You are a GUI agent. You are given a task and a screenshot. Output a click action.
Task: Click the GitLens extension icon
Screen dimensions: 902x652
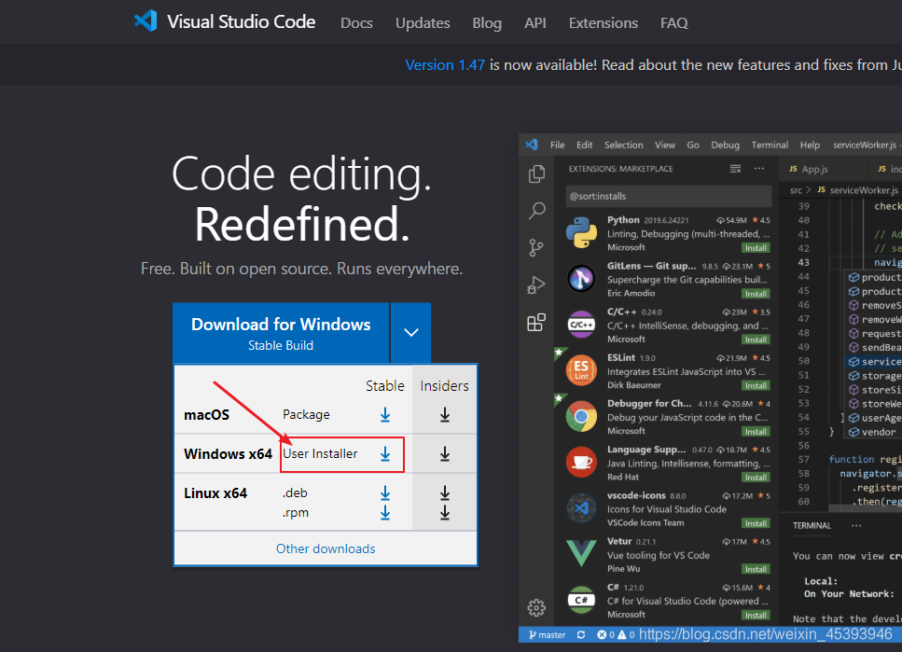pos(581,279)
